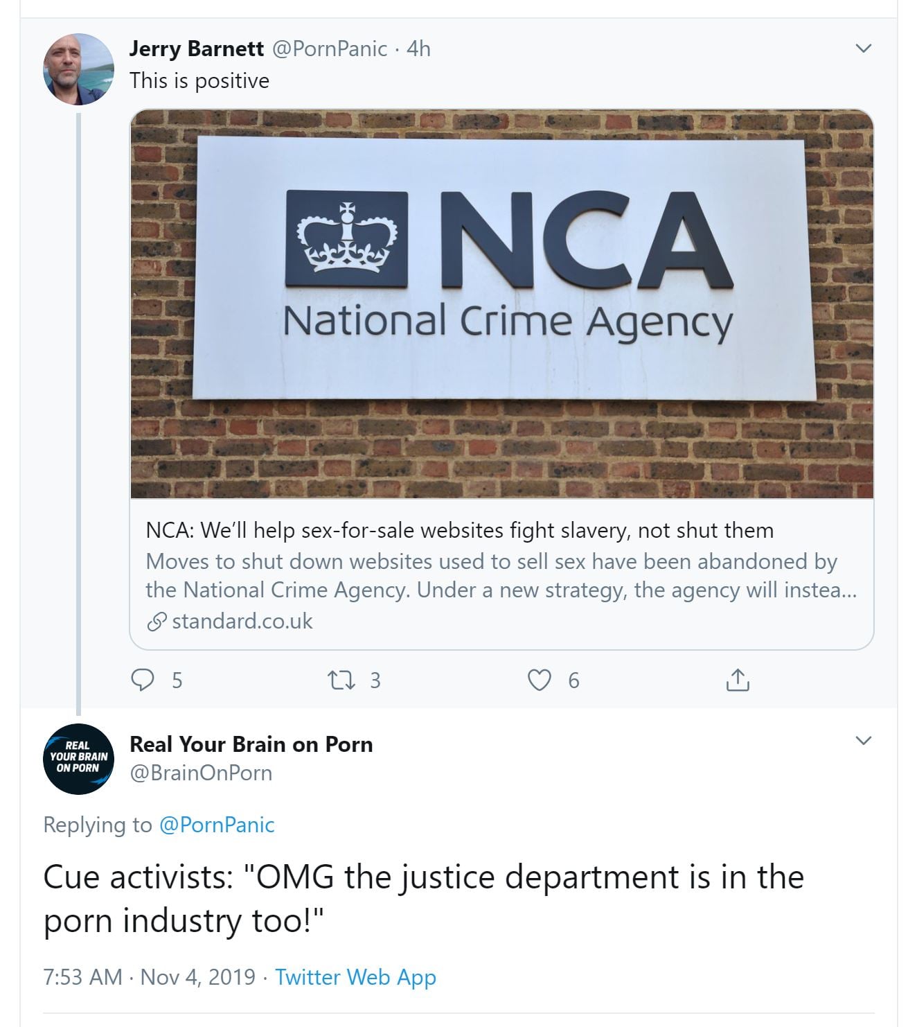Follow the standard.co.uk source link
This screenshot has height=1027, width=908.
tap(242, 621)
